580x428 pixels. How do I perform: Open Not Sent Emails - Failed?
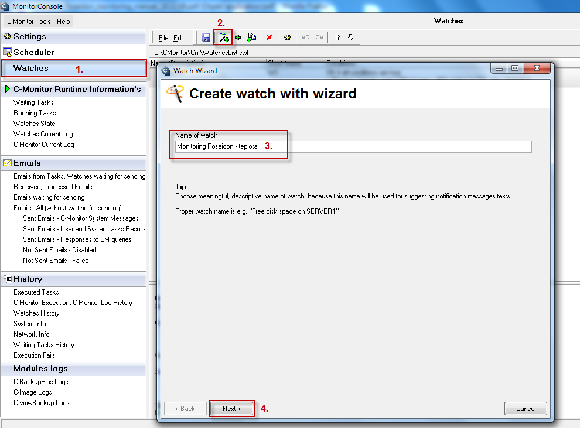click(x=56, y=261)
